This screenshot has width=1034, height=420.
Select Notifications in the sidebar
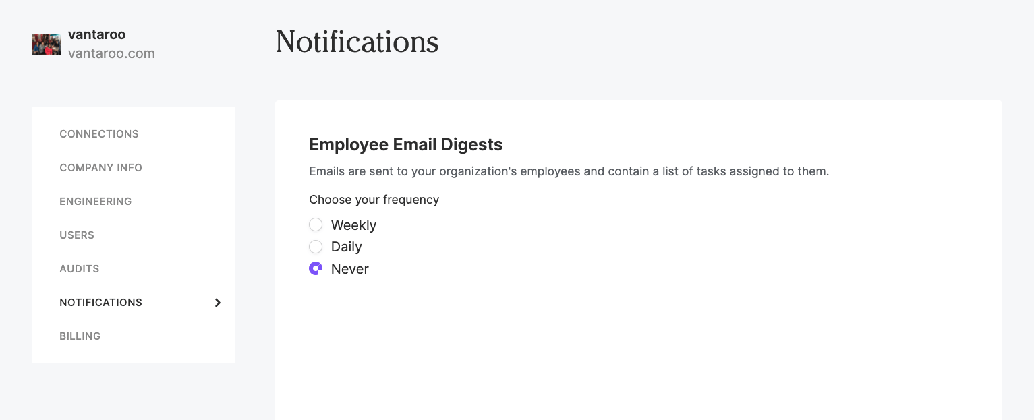coord(100,303)
